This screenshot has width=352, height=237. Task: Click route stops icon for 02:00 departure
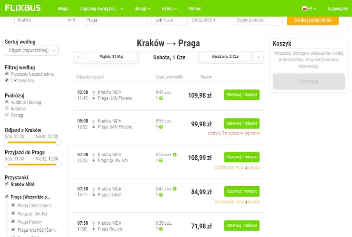[x=94, y=95]
